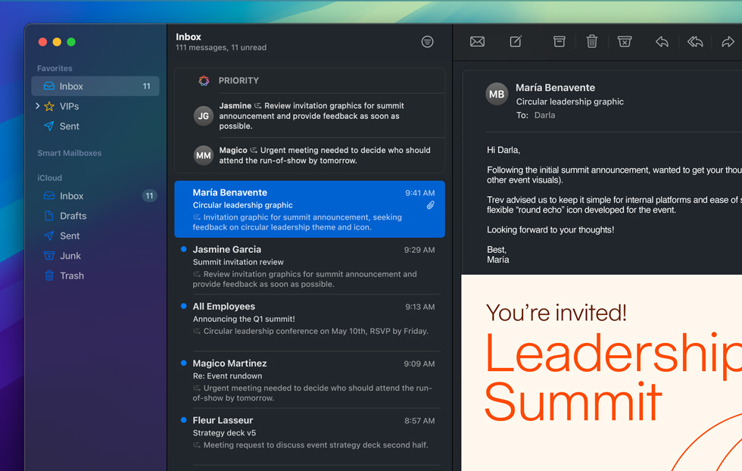Open the Junk mailbox in the sidebar
The width and height of the screenshot is (742, 471).
pyautogui.click(x=69, y=255)
